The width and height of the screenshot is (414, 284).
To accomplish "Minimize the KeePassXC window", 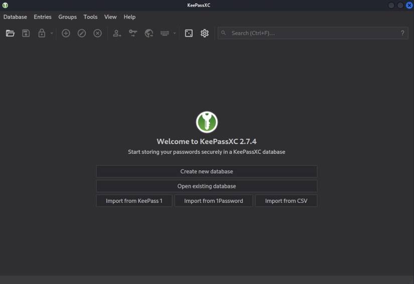I will click(391, 6).
